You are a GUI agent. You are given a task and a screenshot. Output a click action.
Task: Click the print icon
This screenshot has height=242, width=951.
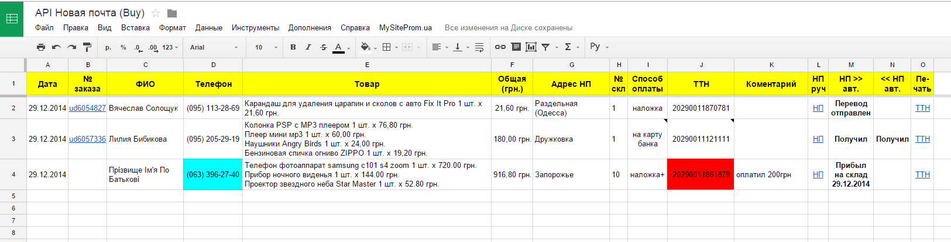point(40,47)
